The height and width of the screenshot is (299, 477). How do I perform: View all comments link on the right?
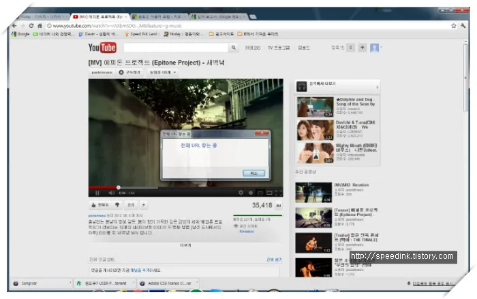[274, 260]
